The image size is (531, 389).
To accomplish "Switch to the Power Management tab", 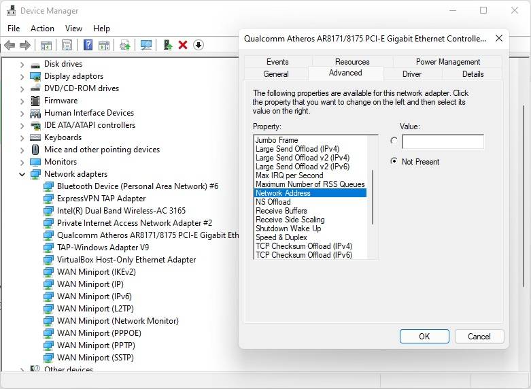I will [x=447, y=62].
